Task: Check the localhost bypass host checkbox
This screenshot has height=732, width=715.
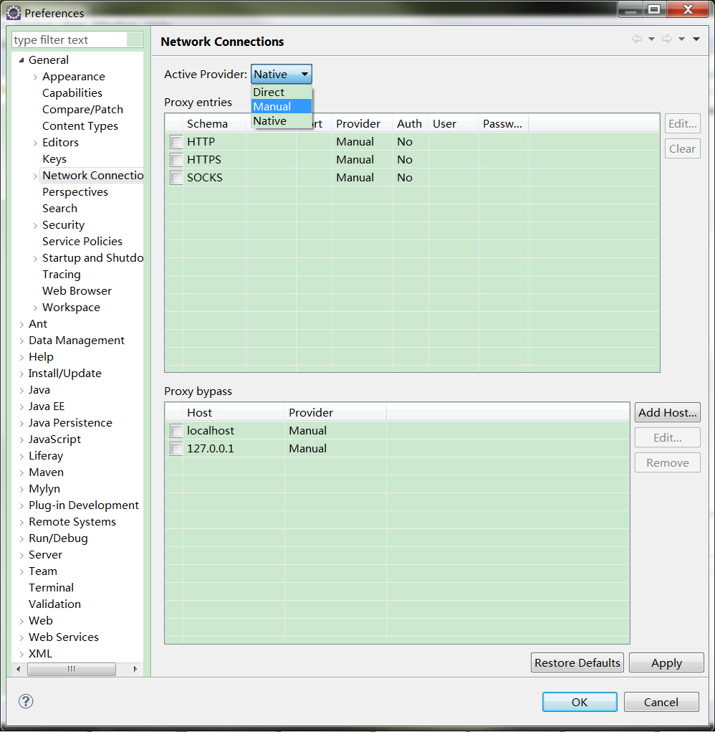Action: (176, 431)
